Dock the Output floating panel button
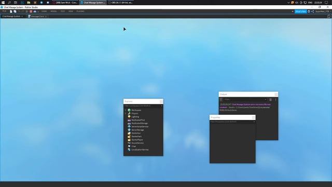 tap(276, 95)
